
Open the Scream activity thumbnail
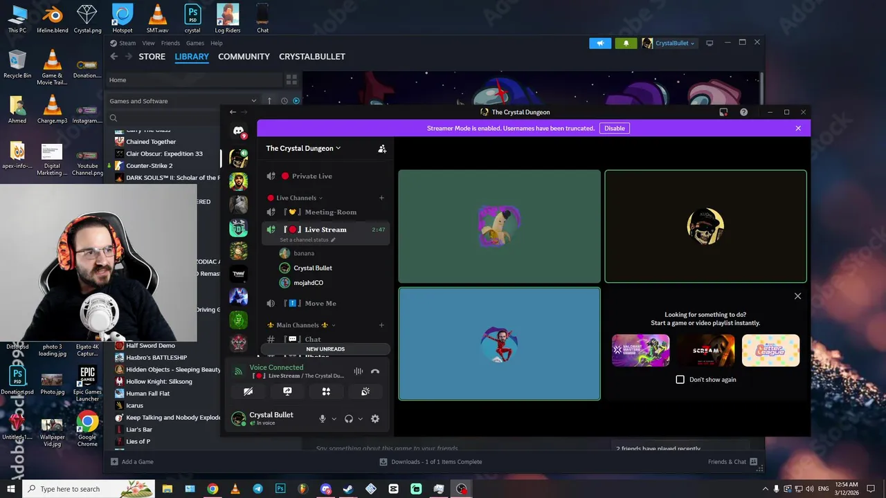tap(705, 350)
